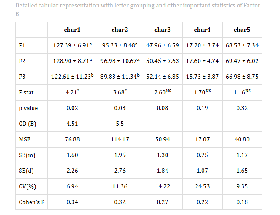Click the Cohen's F row label
Viewport: 280px width, 215px height.
coord(31,202)
